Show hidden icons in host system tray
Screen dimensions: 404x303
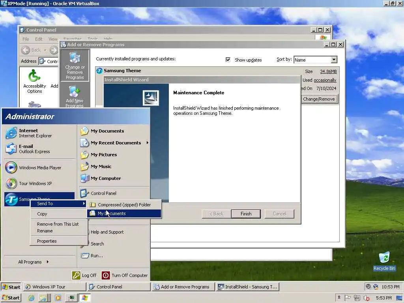339,297
